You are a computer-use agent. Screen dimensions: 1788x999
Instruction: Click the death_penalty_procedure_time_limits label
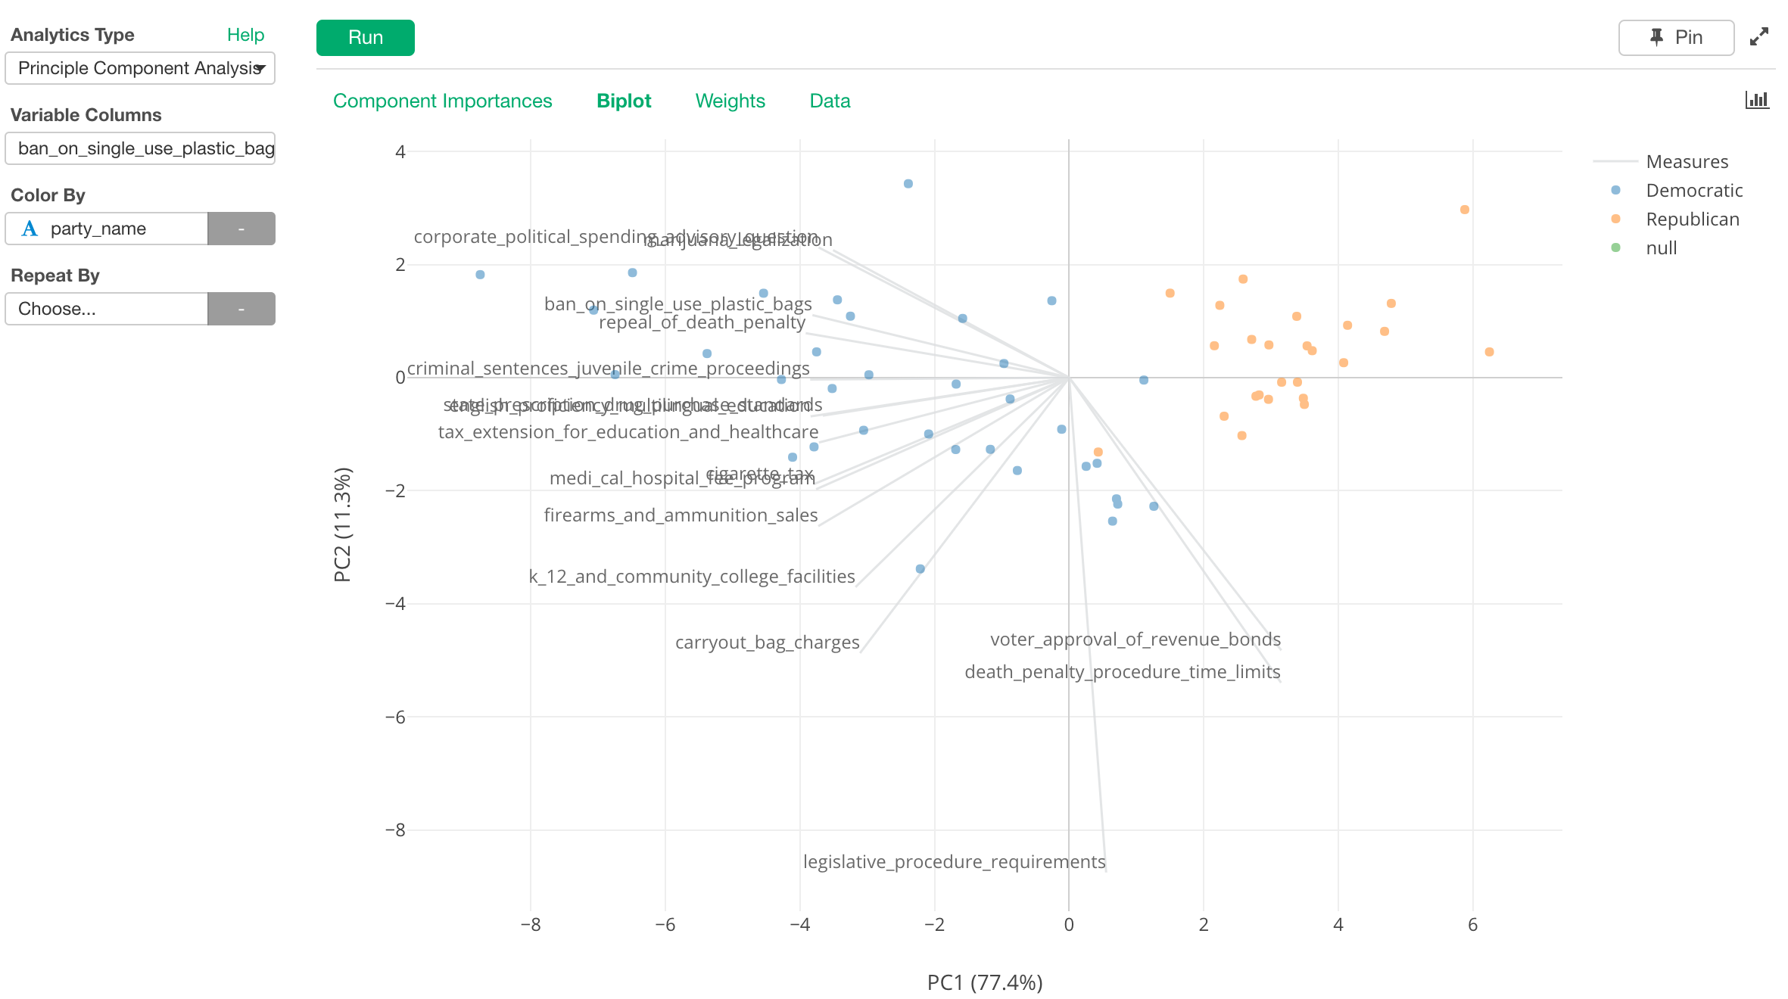tap(1122, 671)
